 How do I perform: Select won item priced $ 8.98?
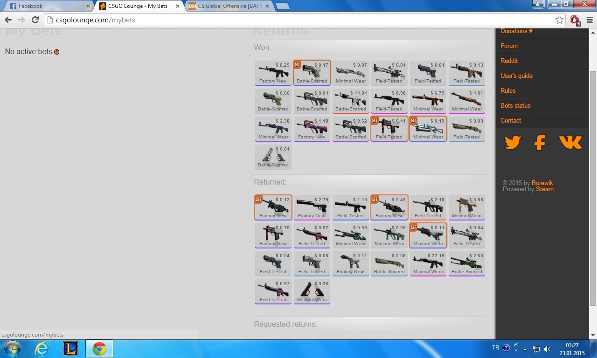coord(389,101)
